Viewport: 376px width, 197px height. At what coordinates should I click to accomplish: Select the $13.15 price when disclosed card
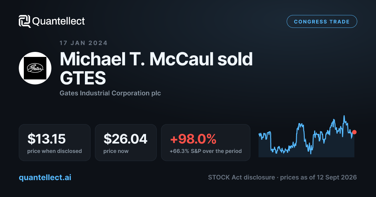(55, 143)
